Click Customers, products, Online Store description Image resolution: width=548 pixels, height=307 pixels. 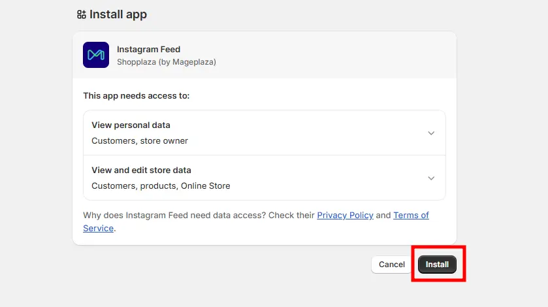tap(161, 186)
